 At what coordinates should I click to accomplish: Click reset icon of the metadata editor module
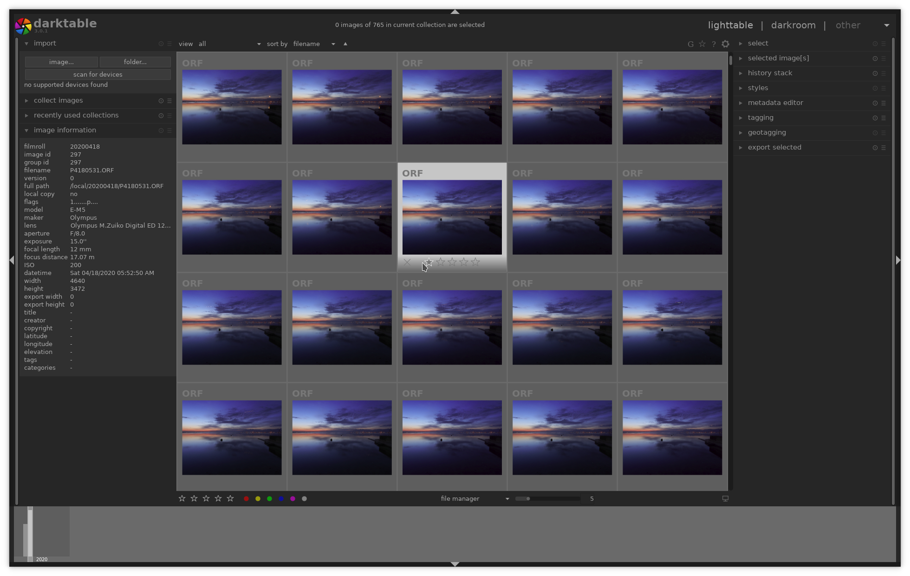(875, 103)
